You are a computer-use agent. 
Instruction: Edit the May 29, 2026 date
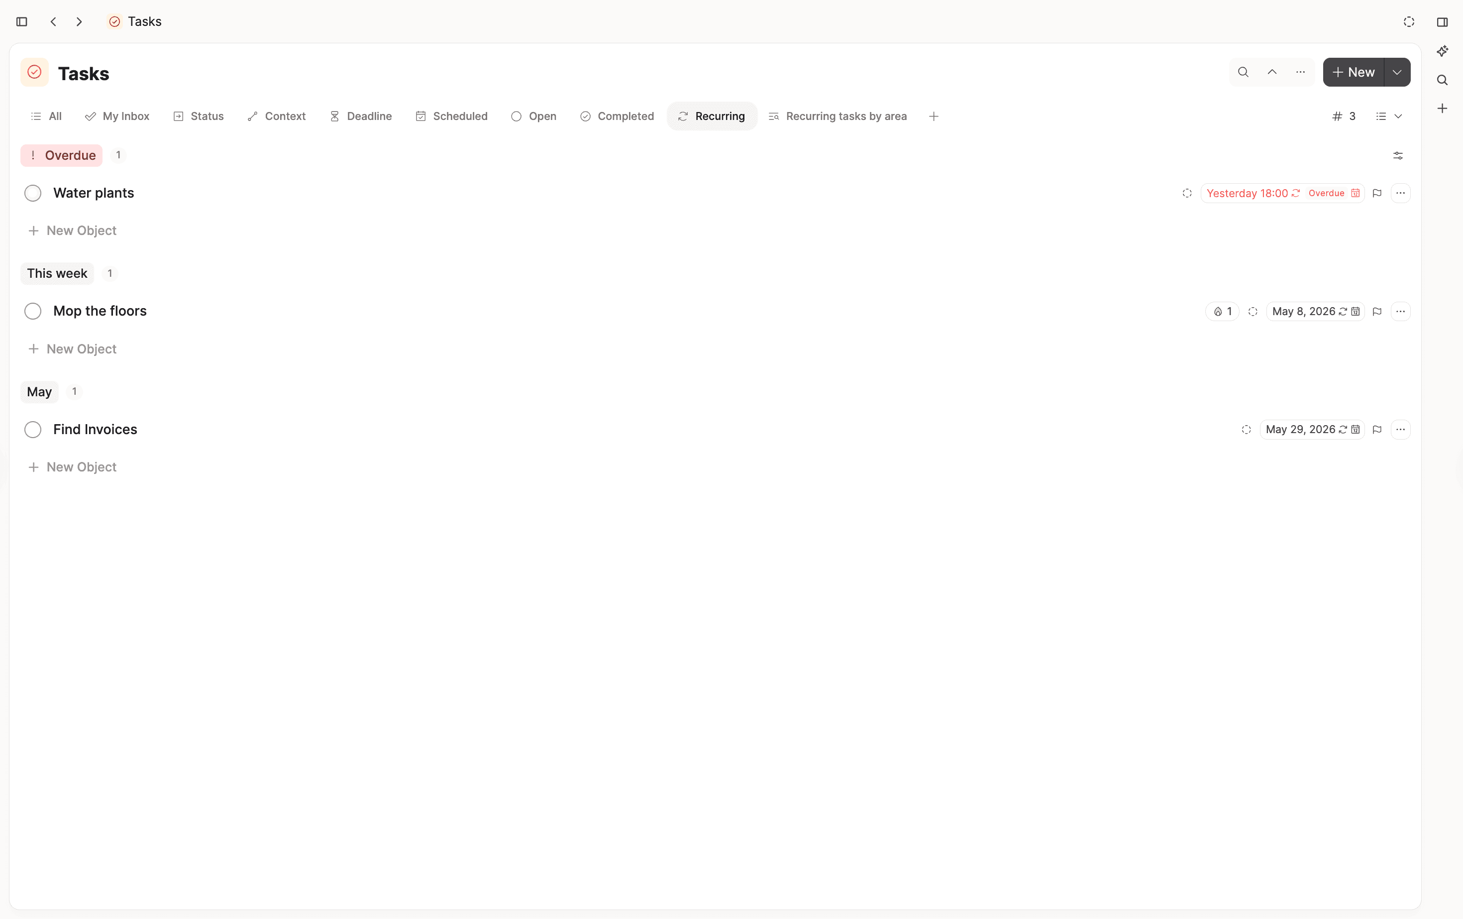coord(1312,430)
